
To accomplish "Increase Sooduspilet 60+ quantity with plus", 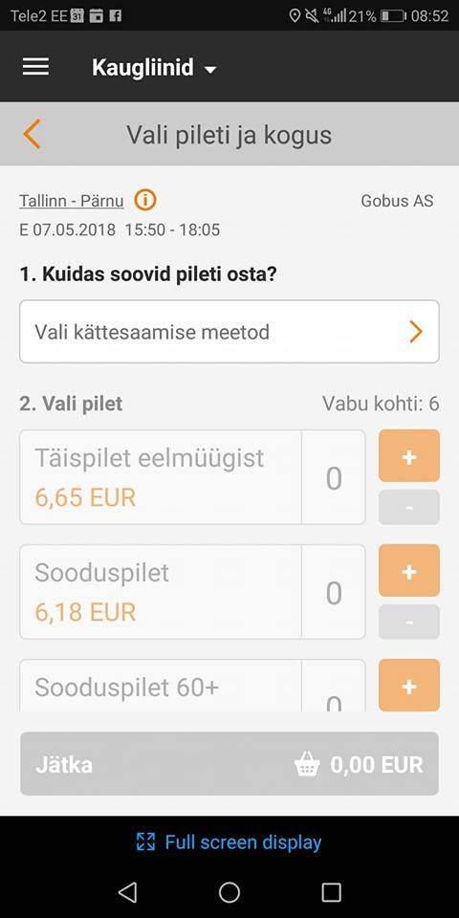I will coord(409,686).
